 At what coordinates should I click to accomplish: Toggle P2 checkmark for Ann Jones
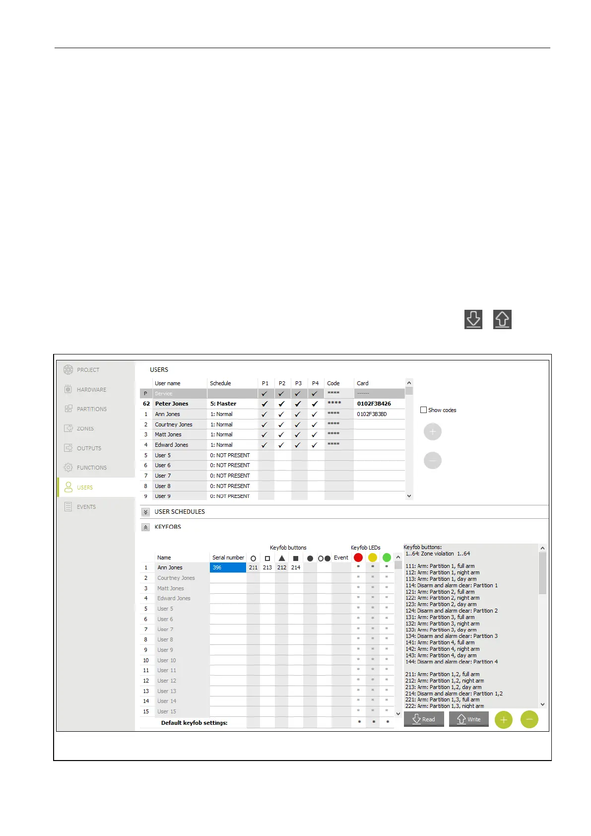click(281, 414)
